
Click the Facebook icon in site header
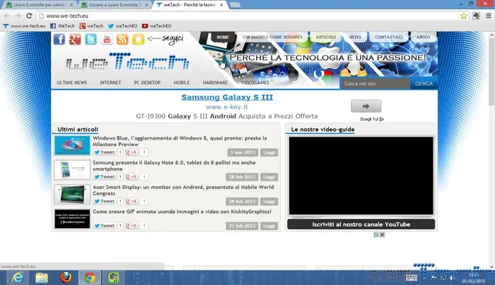[59, 40]
